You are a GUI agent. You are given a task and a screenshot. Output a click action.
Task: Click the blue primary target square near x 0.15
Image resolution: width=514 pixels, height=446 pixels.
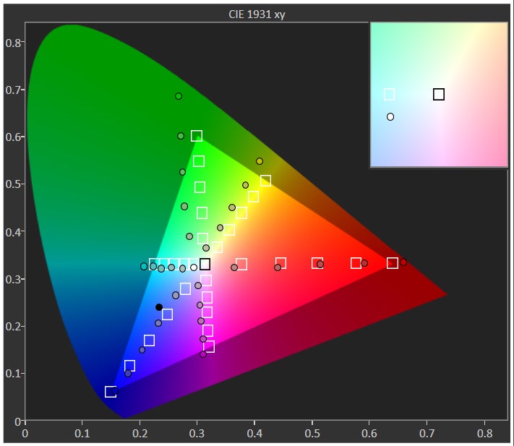tap(111, 392)
